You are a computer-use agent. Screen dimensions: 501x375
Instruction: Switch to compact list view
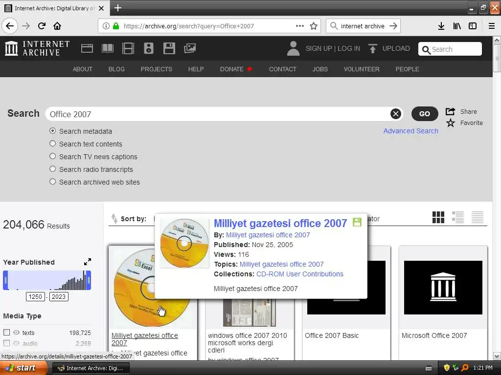478,217
